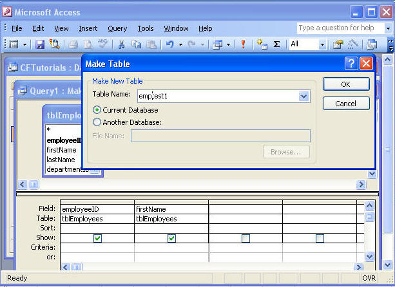395x287 pixels.
Task: Check the fourth column's Show checkbox
Action: (x=320, y=238)
